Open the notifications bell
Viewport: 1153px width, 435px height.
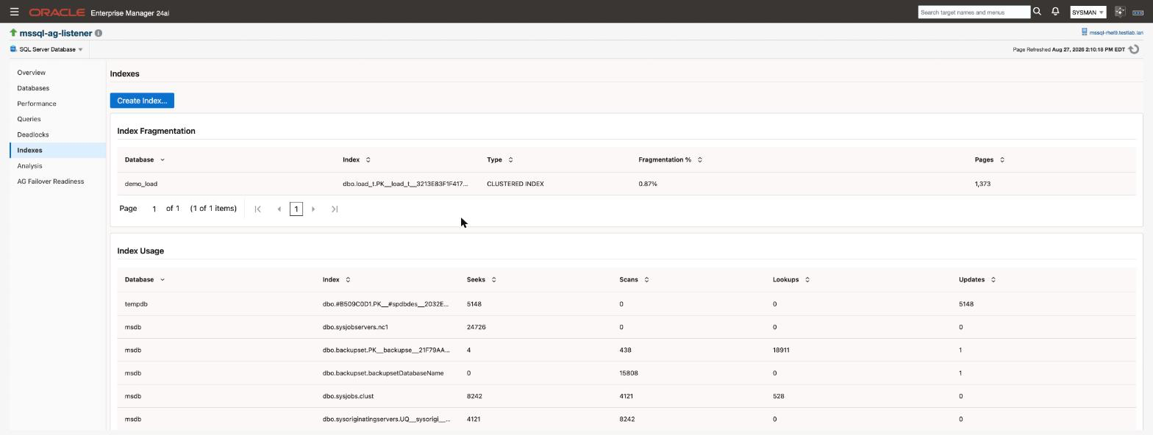tap(1055, 12)
